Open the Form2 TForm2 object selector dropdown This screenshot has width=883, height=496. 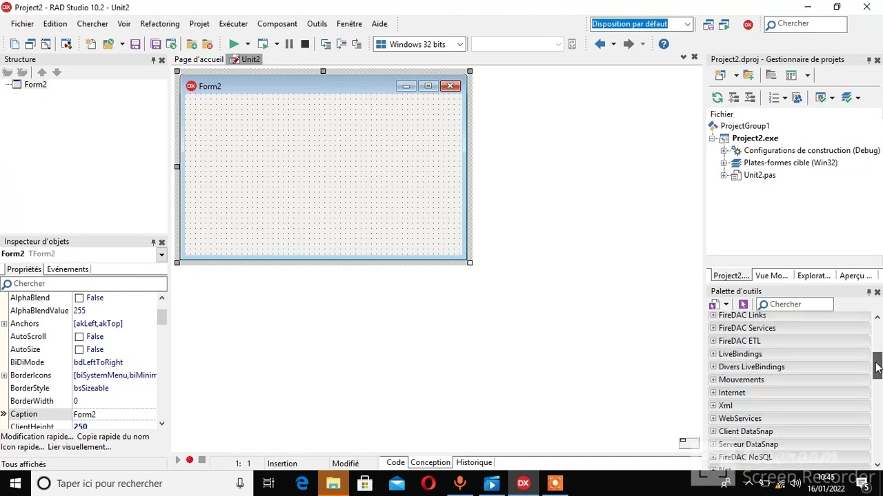click(161, 255)
